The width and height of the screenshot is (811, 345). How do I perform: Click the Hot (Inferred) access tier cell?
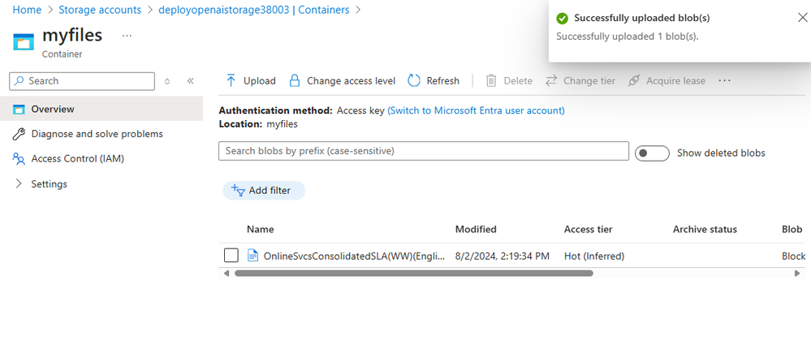tap(594, 256)
